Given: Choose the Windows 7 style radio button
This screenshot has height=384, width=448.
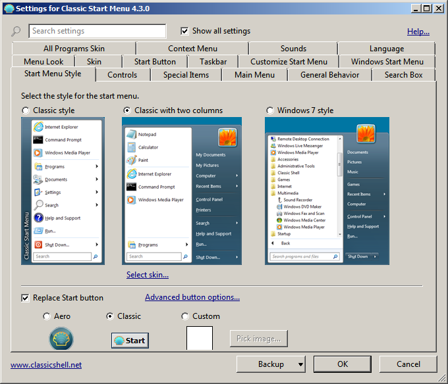Looking at the screenshot, I should [269, 110].
